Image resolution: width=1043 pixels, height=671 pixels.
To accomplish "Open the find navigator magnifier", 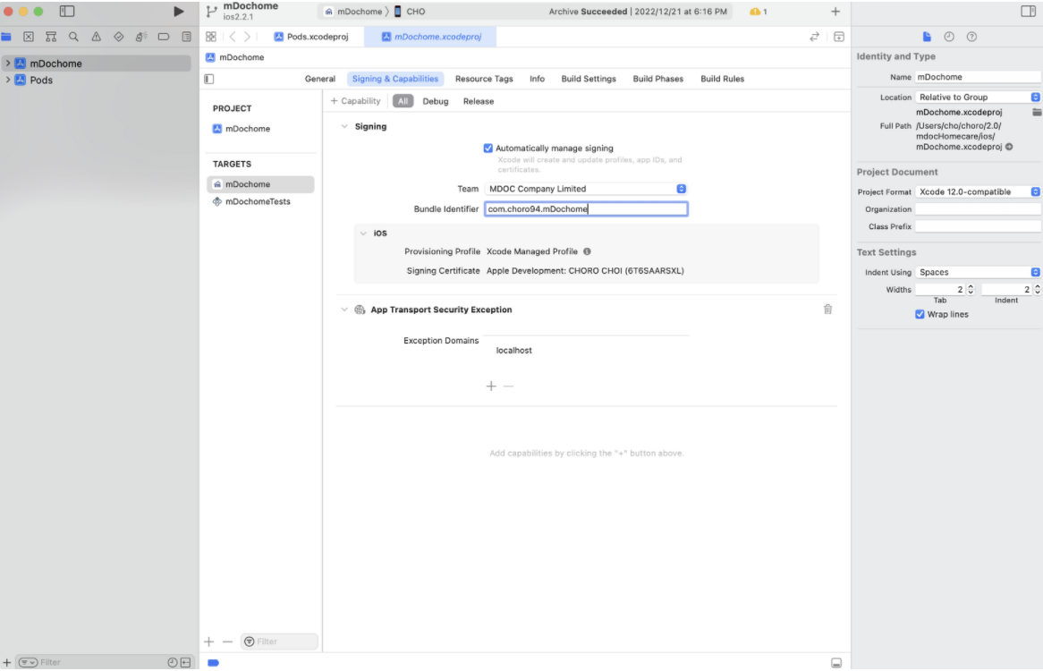I will coord(74,37).
